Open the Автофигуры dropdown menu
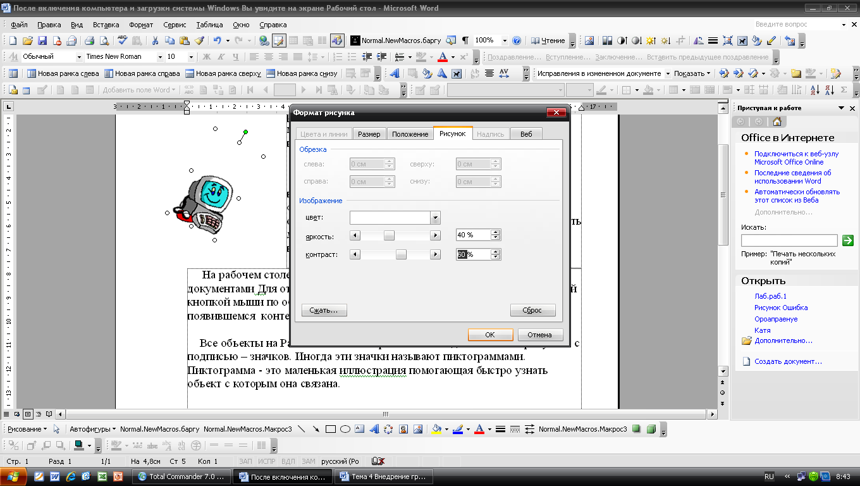The image size is (860, 486). point(92,429)
